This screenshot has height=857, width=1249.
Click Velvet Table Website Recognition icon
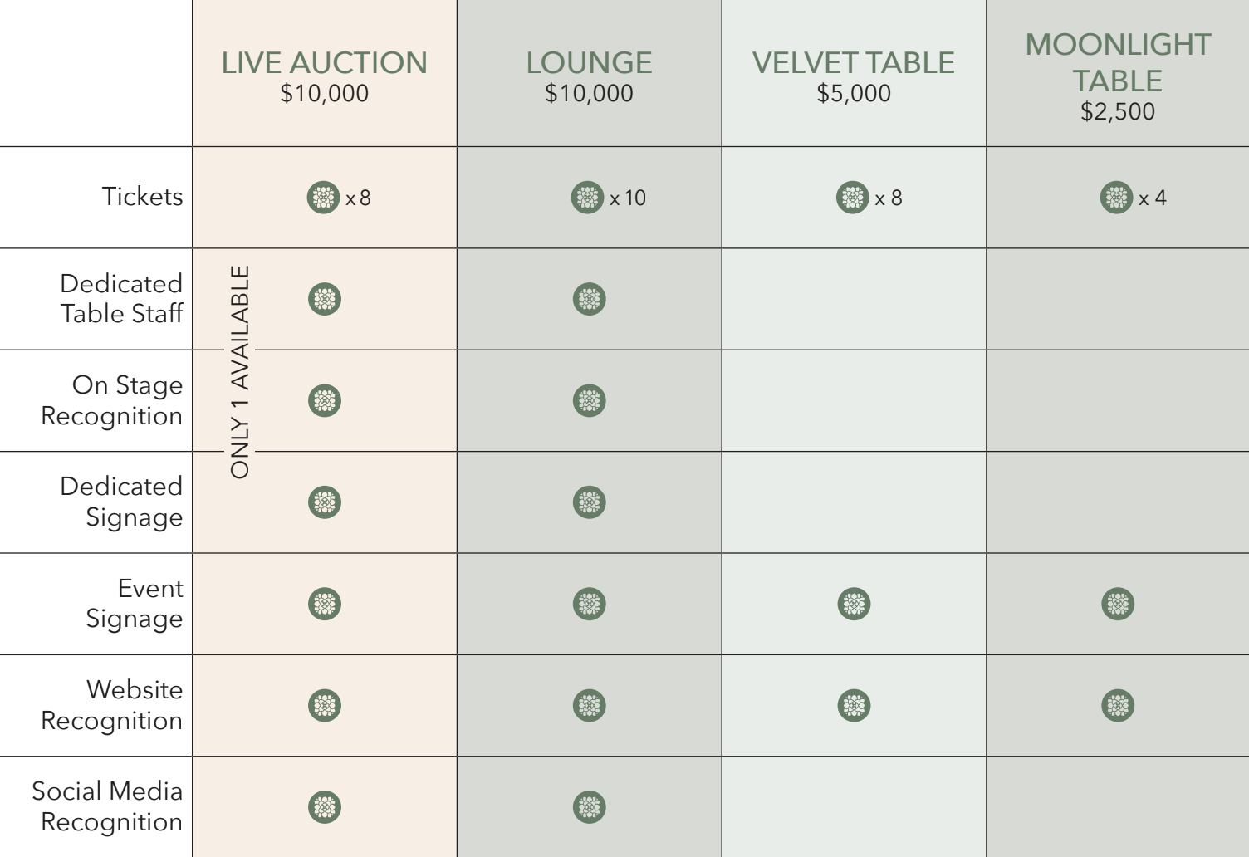[x=854, y=706]
